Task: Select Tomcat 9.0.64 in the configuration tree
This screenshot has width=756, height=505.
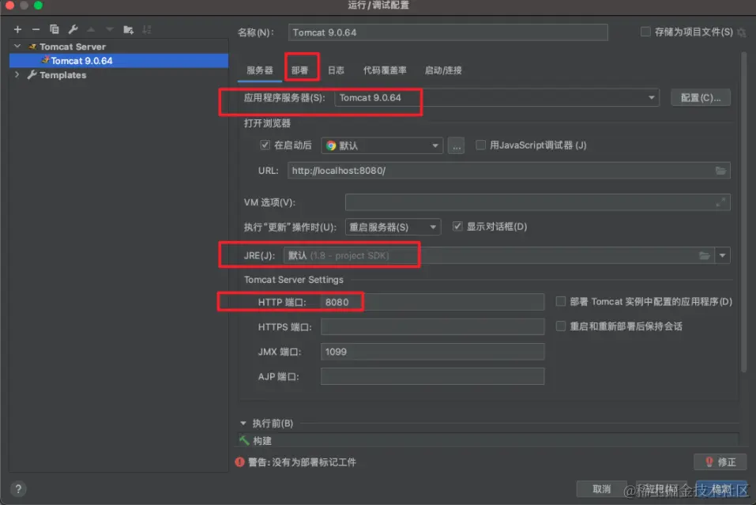Action: click(x=118, y=61)
